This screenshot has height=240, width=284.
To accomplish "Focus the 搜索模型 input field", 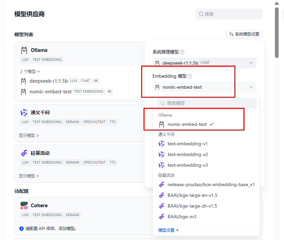I will 207,103.
